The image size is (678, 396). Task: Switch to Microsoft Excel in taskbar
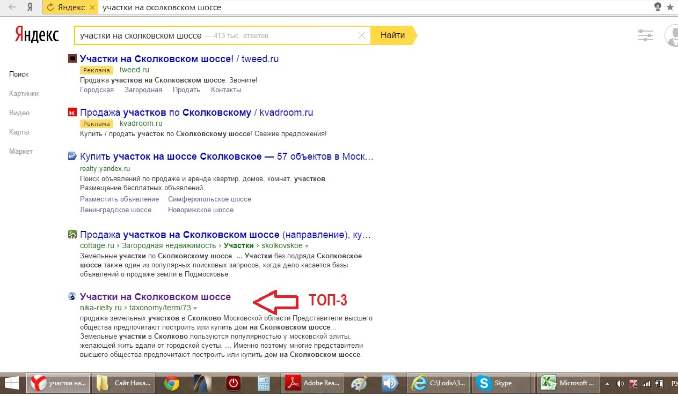pos(568,384)
